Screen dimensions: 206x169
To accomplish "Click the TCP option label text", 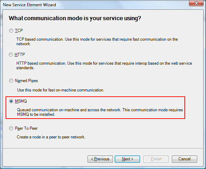I will pos(19,31).
